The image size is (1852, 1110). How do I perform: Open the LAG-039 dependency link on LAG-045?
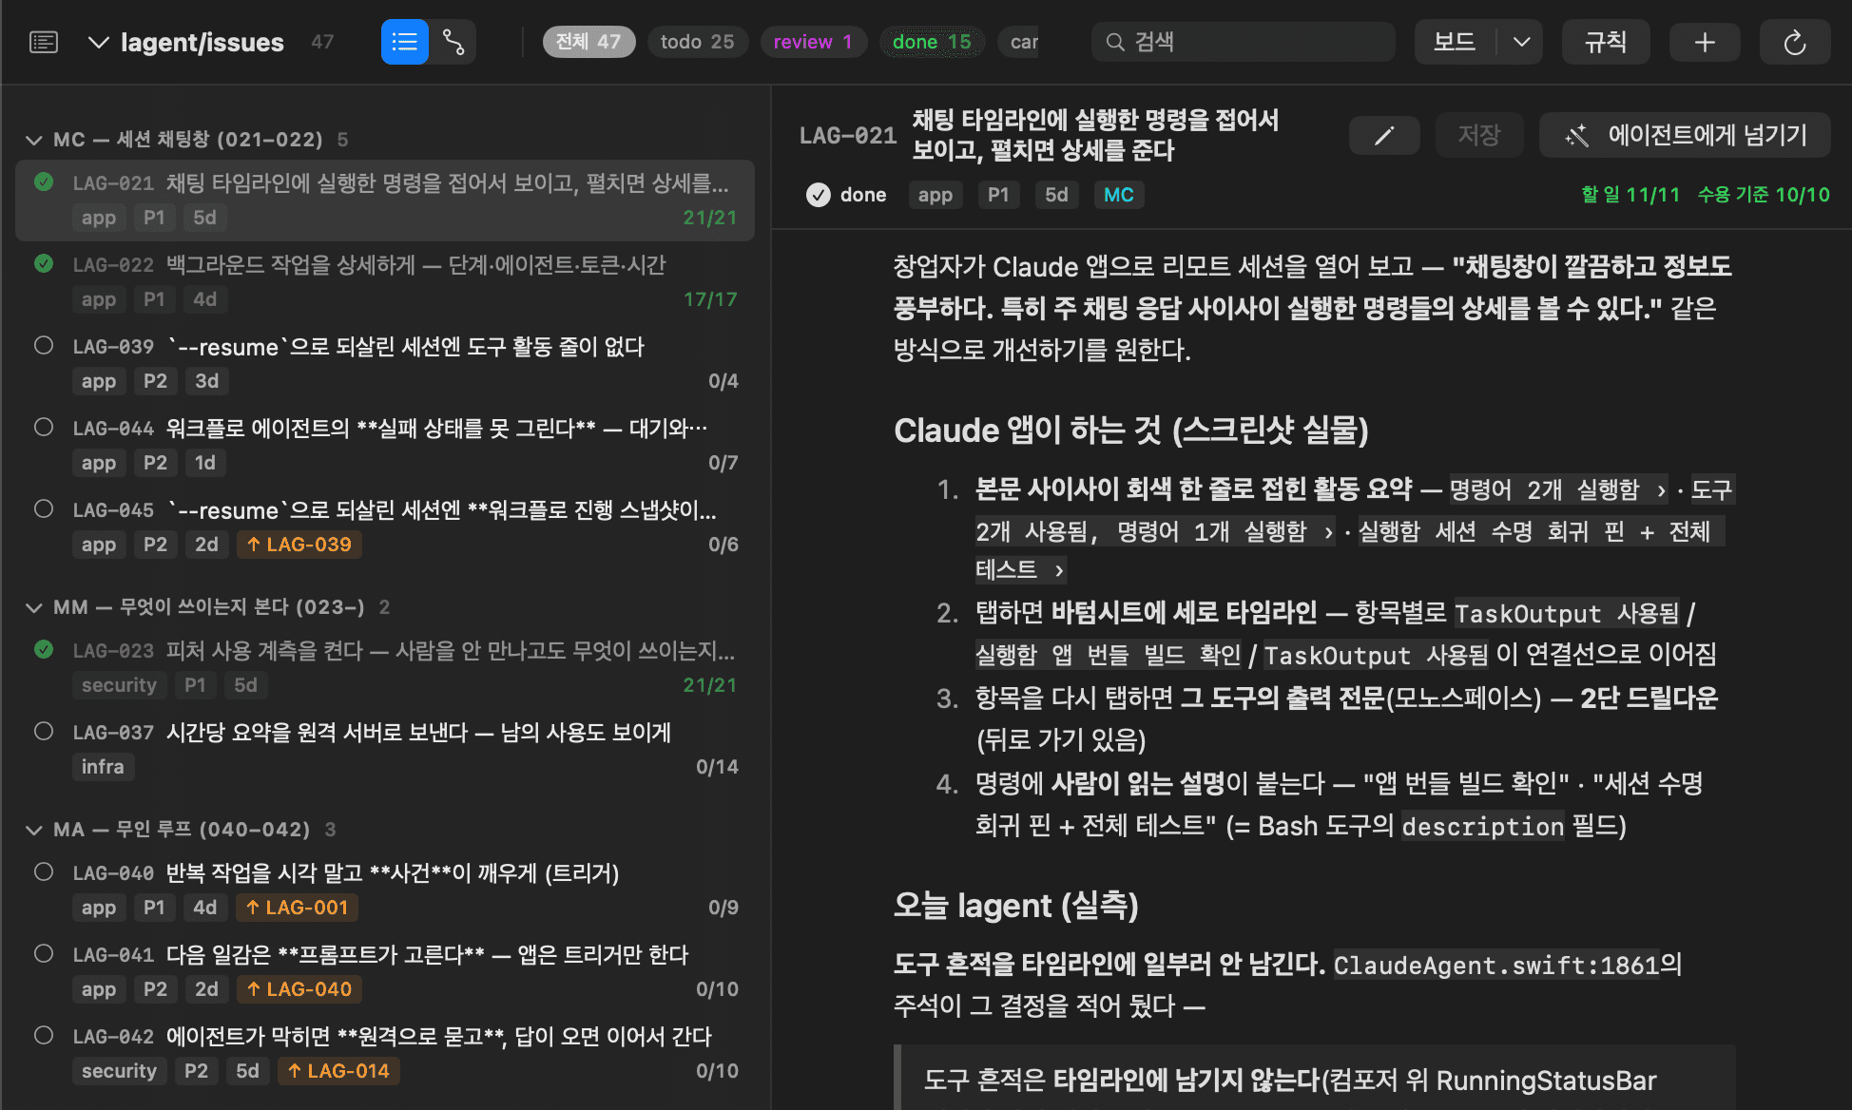pos(299,545)
